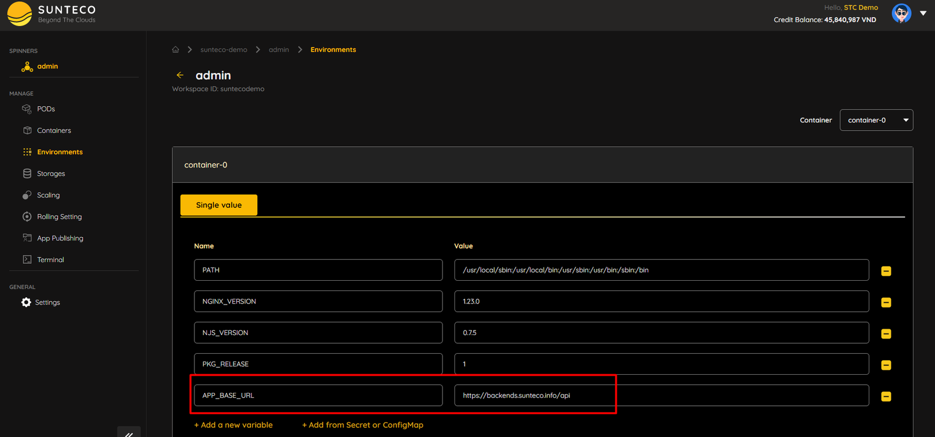
Task: Open the Container dropdown showing container-0
Action: point(876,120)
